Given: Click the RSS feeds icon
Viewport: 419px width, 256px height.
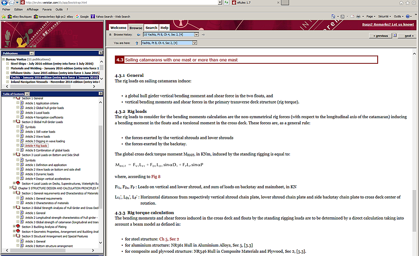Looking at the screenshot, I should (342, 16).
